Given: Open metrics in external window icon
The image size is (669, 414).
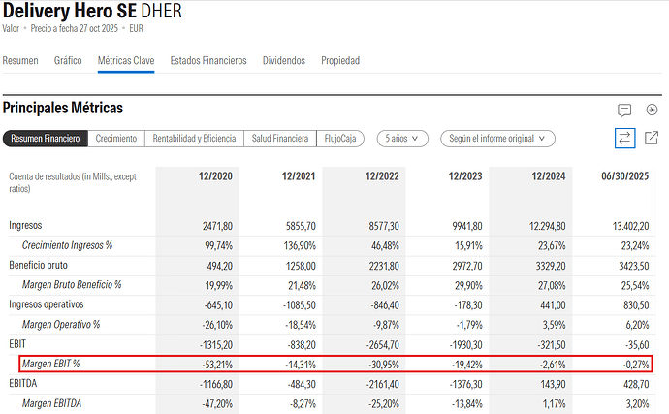Looking at the screenshot, I should 652,139.
